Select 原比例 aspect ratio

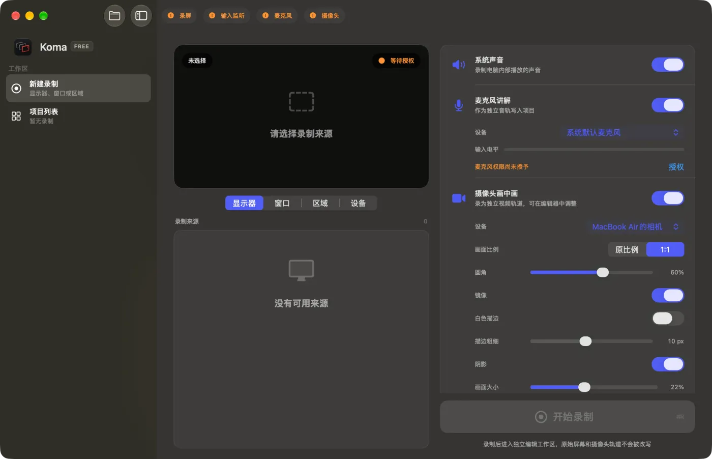[627, 250]
